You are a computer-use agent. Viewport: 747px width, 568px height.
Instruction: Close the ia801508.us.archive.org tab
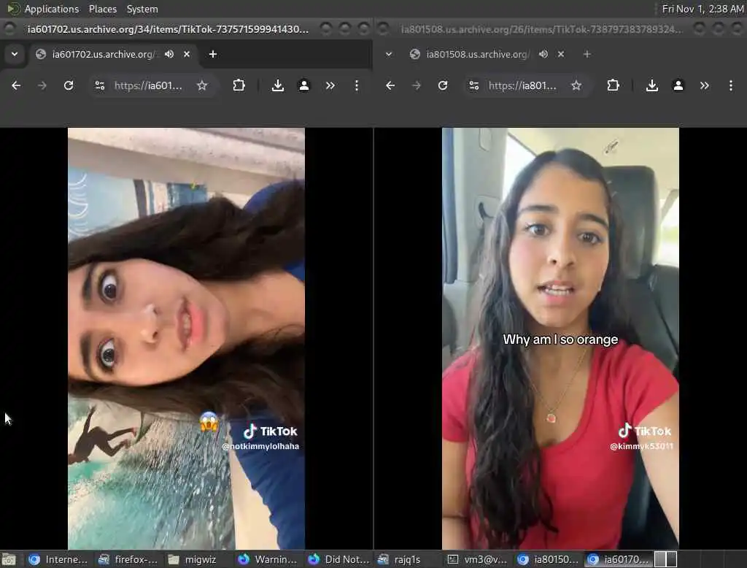[561, 54]
